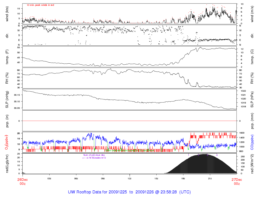Click the '10 min. peak winds in red' legend

pyautogui.click(x=40, y=5)
